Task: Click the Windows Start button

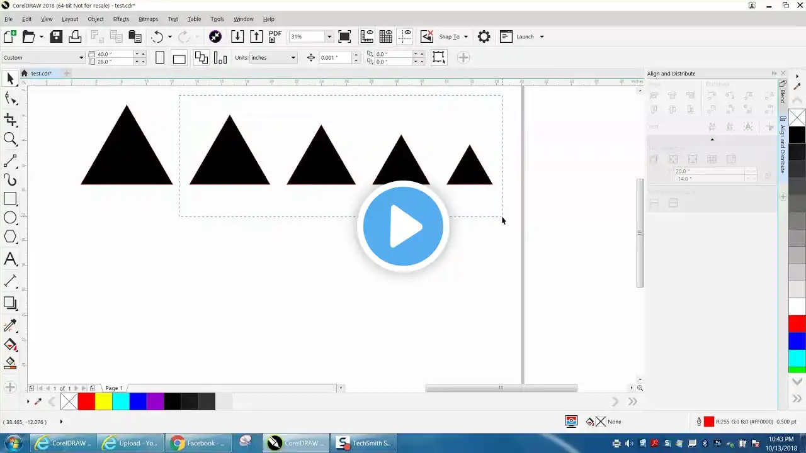Action: click(x=13, y=443)
